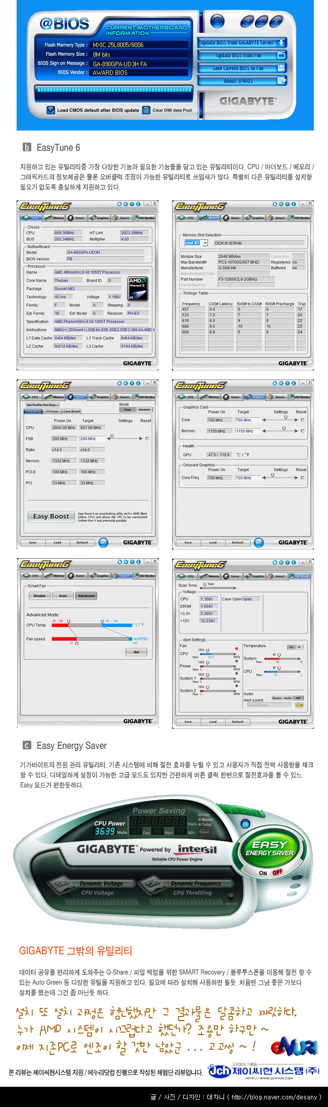Screen dimensions: 328x1107
Task: Click Smart Fan Disable button
Action: click(39, 595)
